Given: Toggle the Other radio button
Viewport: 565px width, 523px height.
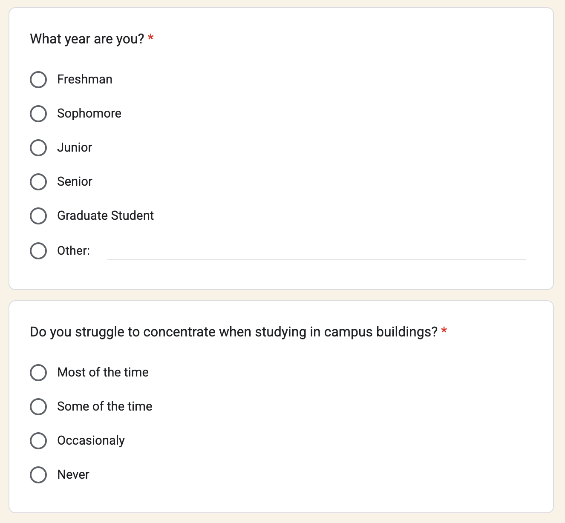Looking at the screenshot, I should click(x=38, y=251).
